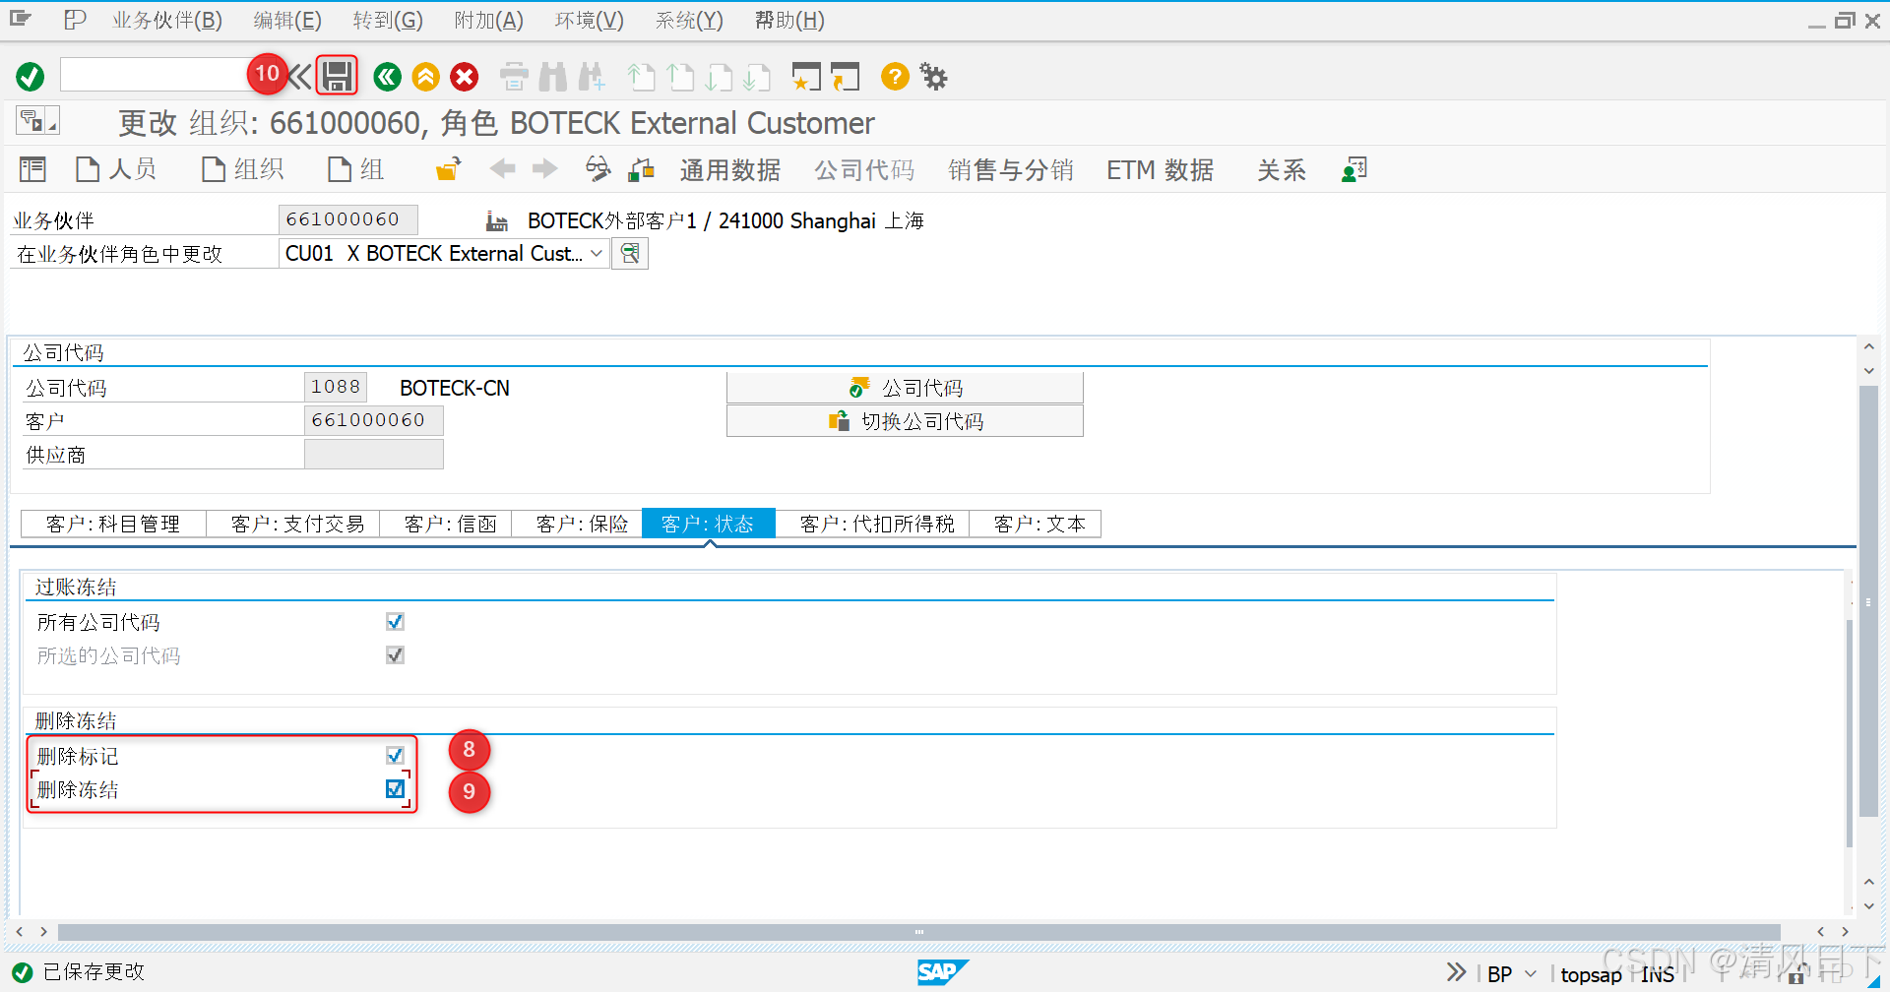Screen dimensions: 1890x992
Task: Open the relationships person icon
Action: click(1354, 168)
